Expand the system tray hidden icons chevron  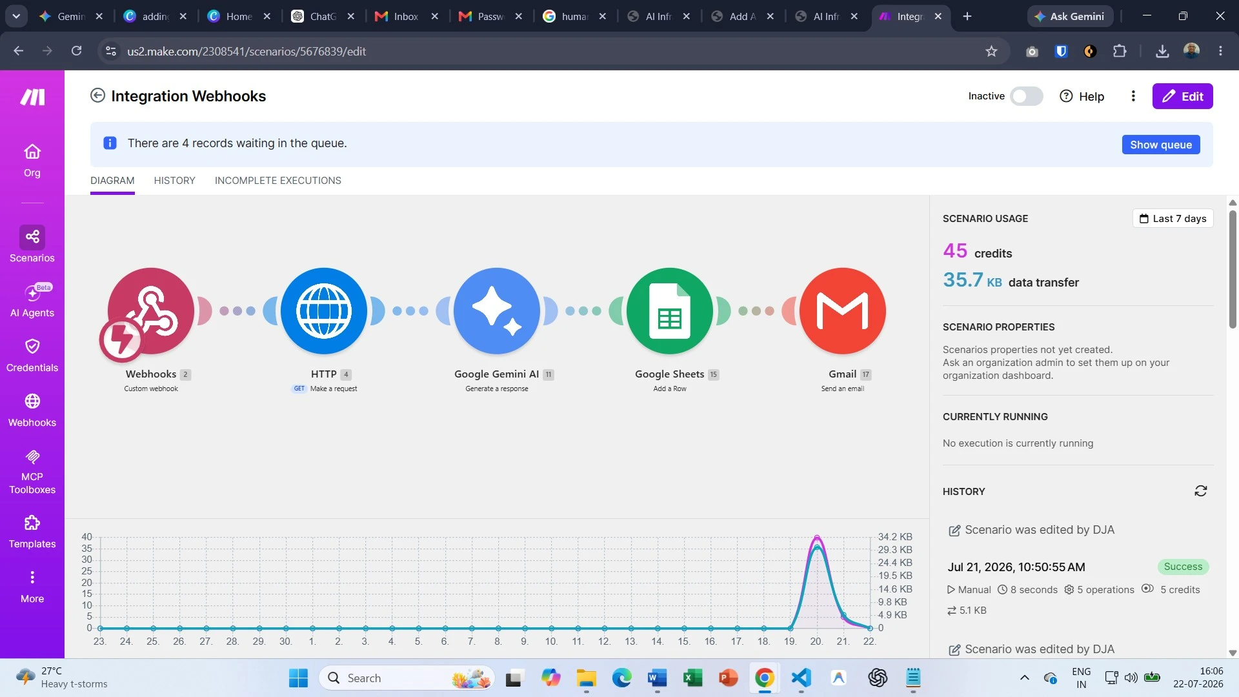(x=1024, y=678)
